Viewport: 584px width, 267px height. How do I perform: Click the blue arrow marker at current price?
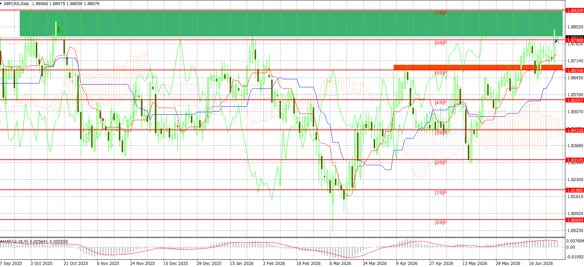pos(556,41)
